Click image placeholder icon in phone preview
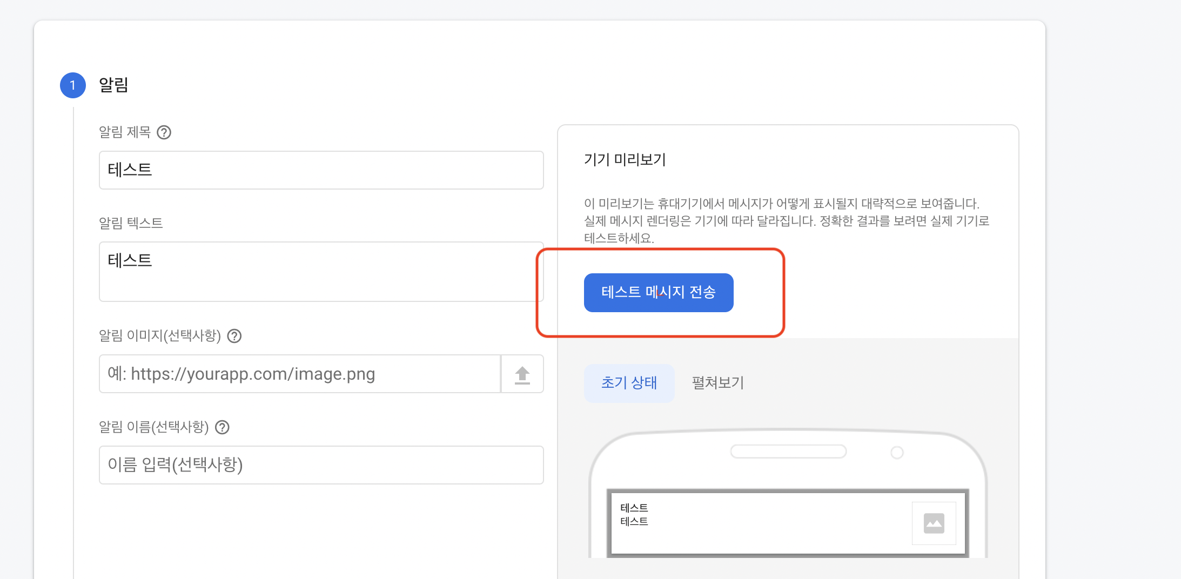Image resolution: width=1181 pixels, height=579 pixels. (934, 523)
